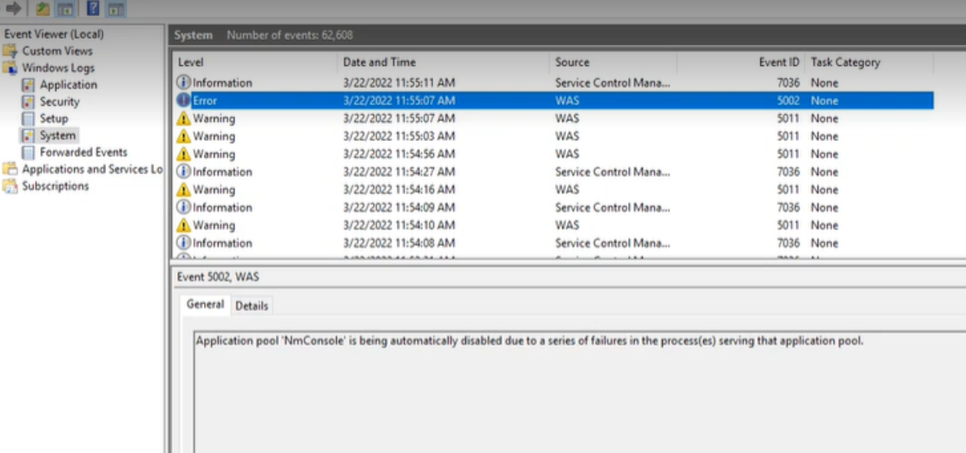Switch to the Details tab
Image resolution: width=966 pixels, height=453 pixels.
point(252,306)
